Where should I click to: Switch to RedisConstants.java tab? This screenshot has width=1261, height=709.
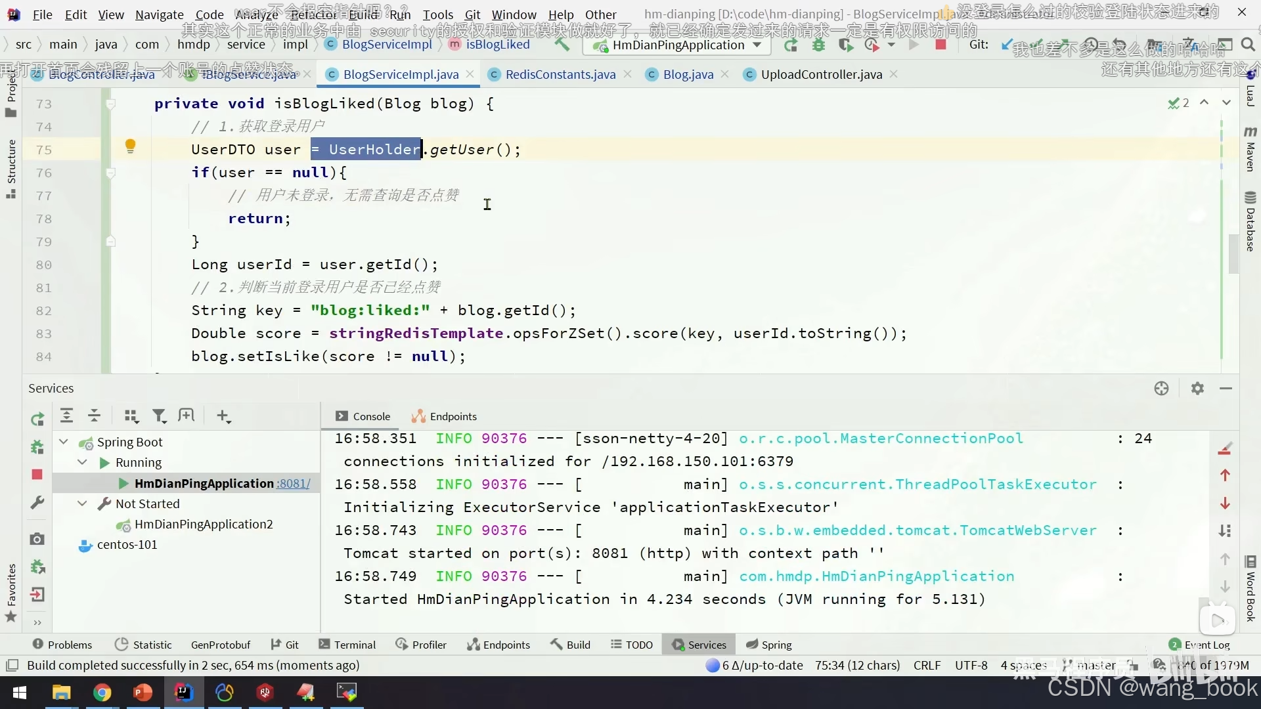[560, 74]
